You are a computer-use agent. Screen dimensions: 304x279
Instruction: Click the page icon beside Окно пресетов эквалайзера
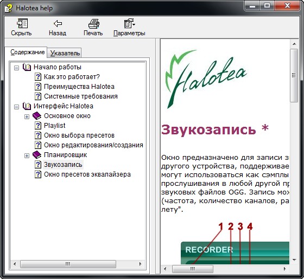[x=38, y=174]
